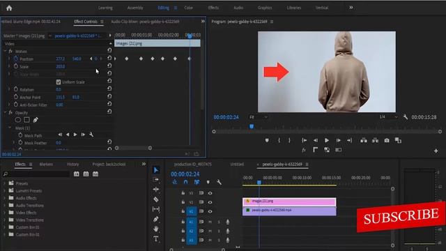Open the Markers panel tab
The height and width of the screenshot is (251, 446).
[x=46, y=165]
